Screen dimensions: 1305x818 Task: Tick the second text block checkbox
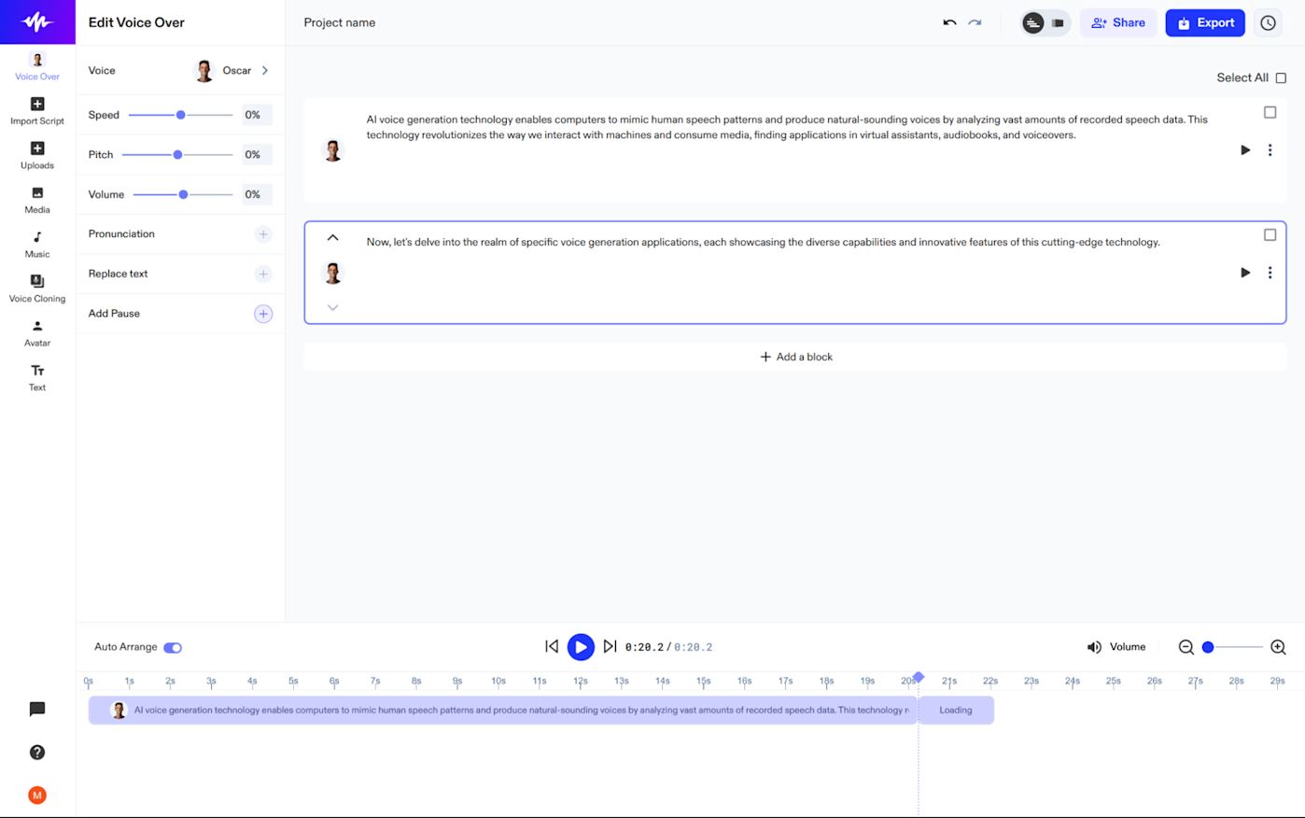click(x=1270, y=235)
